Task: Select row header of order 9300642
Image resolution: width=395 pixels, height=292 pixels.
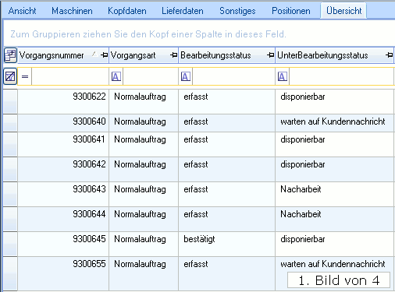Action: [x=10, y=169]
